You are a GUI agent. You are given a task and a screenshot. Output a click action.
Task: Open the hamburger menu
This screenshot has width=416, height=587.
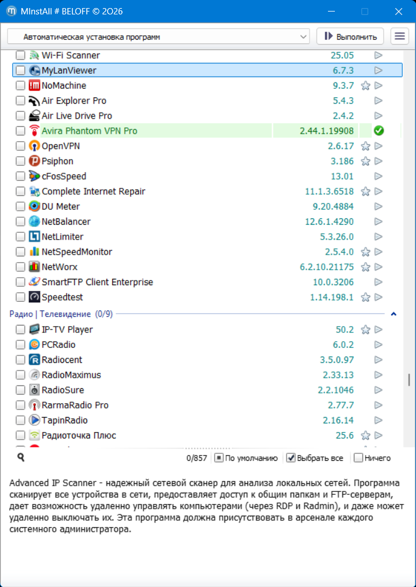[399, 36]
